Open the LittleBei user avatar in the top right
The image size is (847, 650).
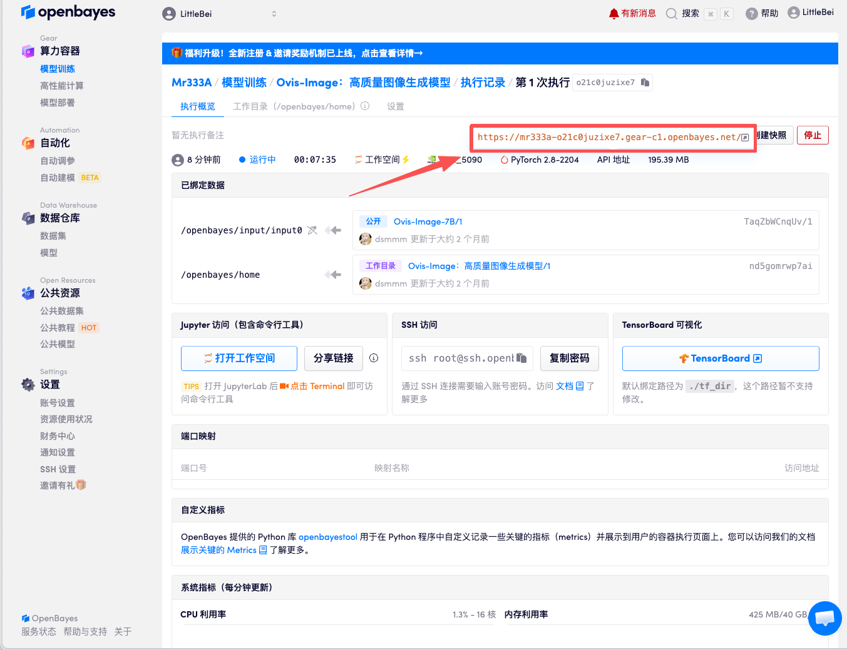point(811,13)
